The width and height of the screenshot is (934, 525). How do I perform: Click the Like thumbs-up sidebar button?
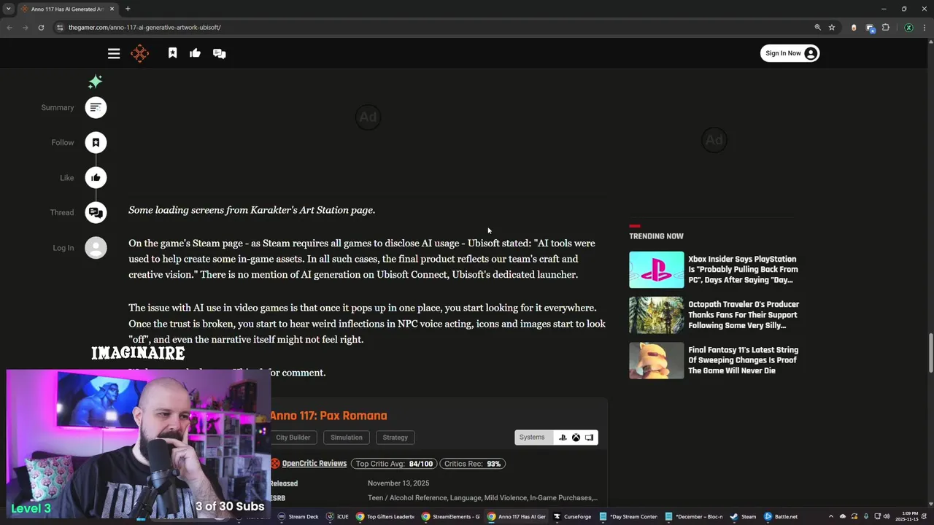tap(96, 178)
